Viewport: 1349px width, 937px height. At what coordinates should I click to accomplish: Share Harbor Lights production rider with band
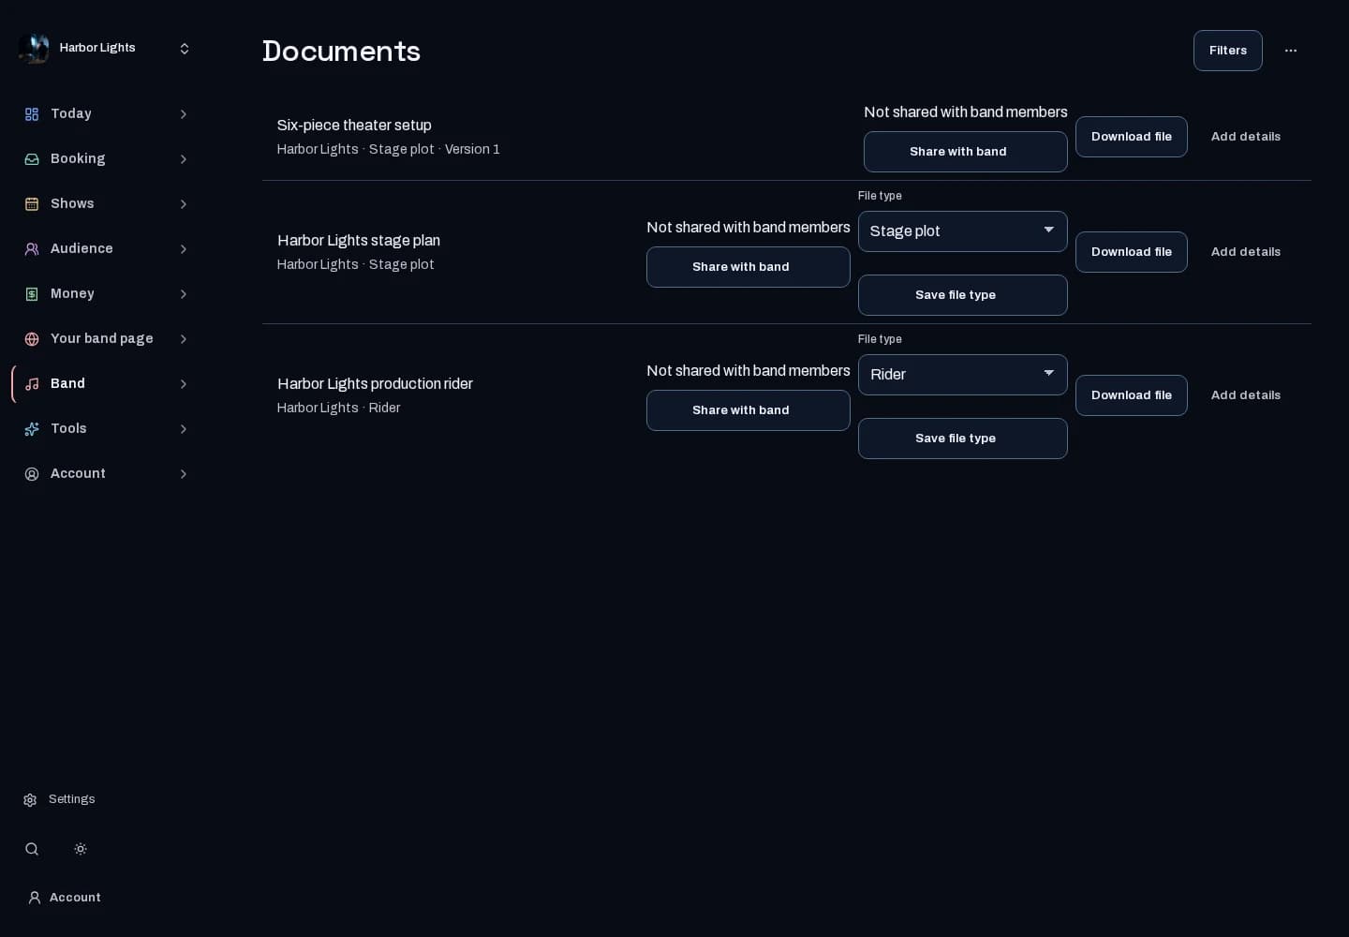coord(749,410)
